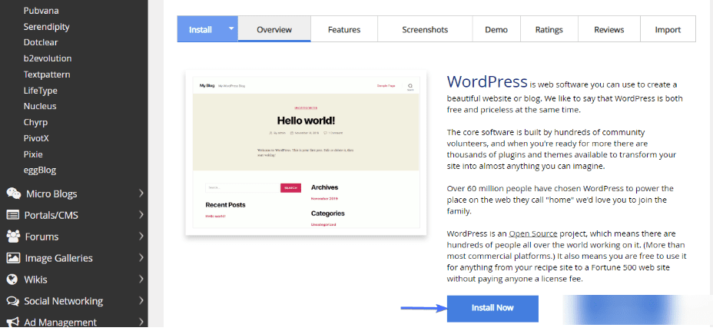This screenshot has width=713, height=331.
Task: Select Chyrp in the sidebar
Action: tap(35, 122)
